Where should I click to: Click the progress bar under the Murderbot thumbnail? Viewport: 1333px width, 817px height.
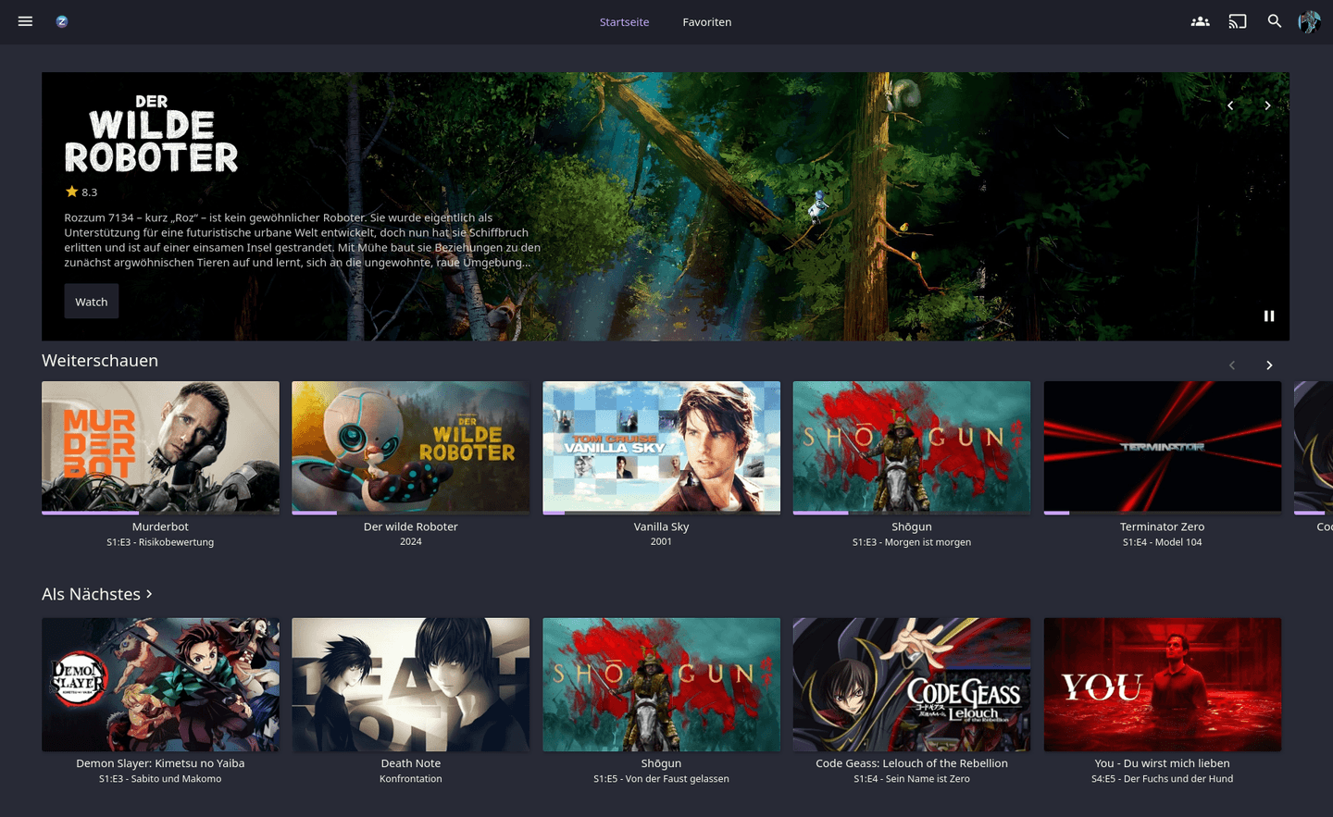[160, 511]
